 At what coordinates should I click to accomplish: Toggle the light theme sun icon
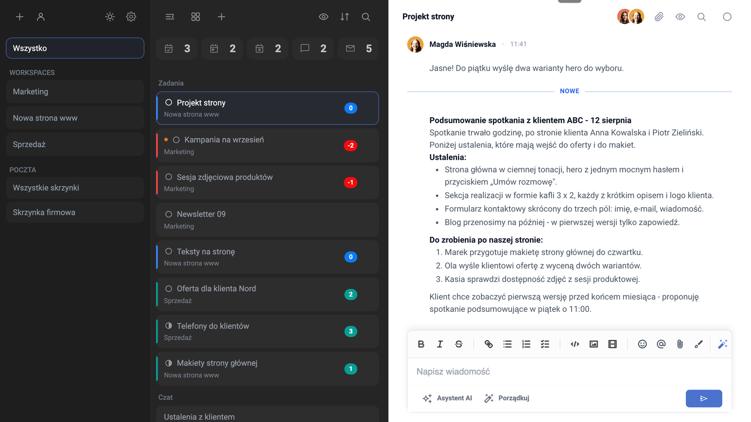pos(110,17)
